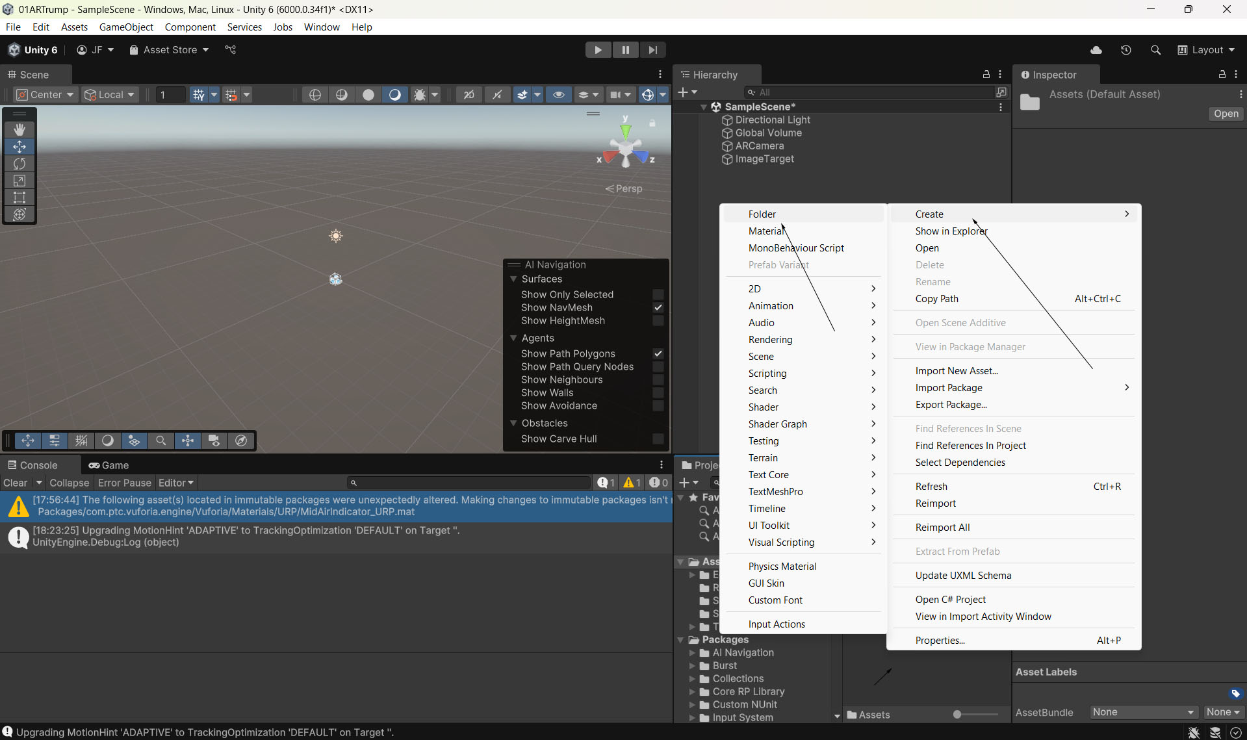The width and height of the screenshot is (1247, 740).
Task: Click the Open button in Inspector
Action: [x=1226, y=114]
